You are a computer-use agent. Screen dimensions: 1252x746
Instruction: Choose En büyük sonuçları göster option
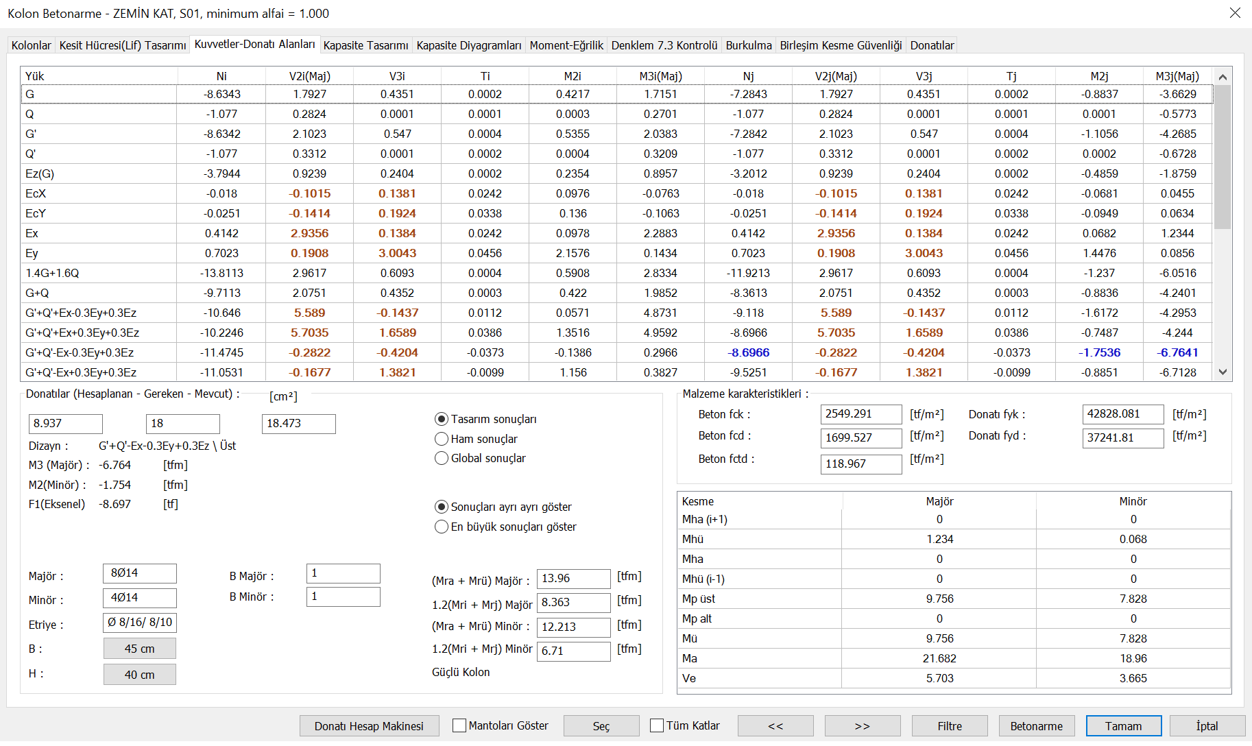pyautogui.click(x=442, y=527)
